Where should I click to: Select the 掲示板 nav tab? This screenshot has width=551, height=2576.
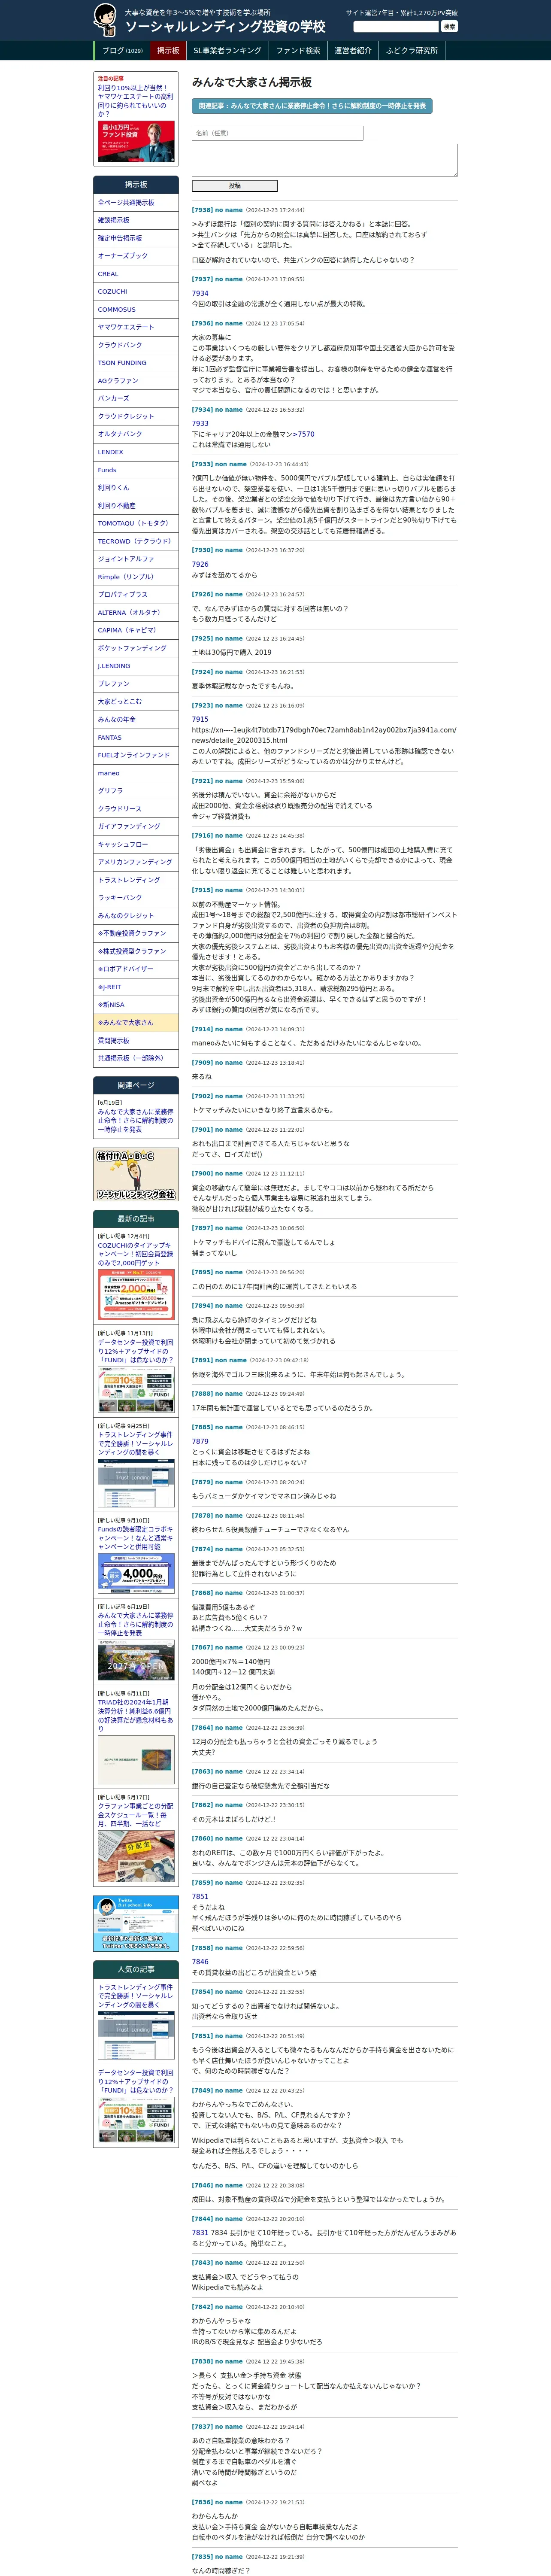(x=168, y=51)
